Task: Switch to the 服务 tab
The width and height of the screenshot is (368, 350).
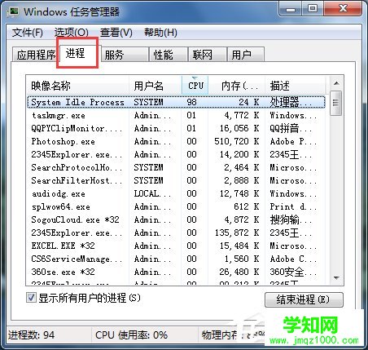Action: pos(124,55)
